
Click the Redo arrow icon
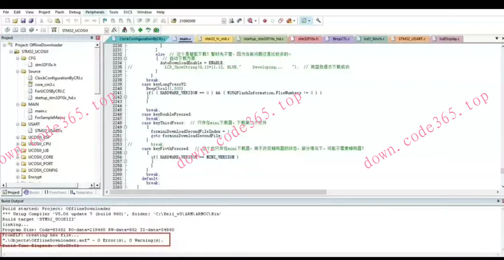coord(76,21)
